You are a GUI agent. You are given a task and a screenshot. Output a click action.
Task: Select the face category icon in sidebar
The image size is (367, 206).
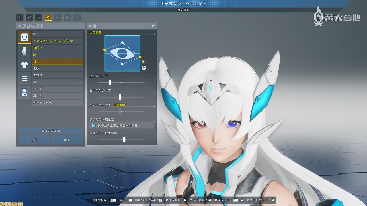click(24, 37)
